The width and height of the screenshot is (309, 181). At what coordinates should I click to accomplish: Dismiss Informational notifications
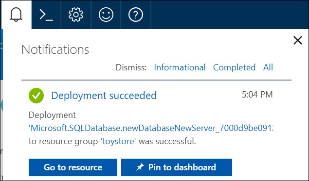[x=180, y=67]
